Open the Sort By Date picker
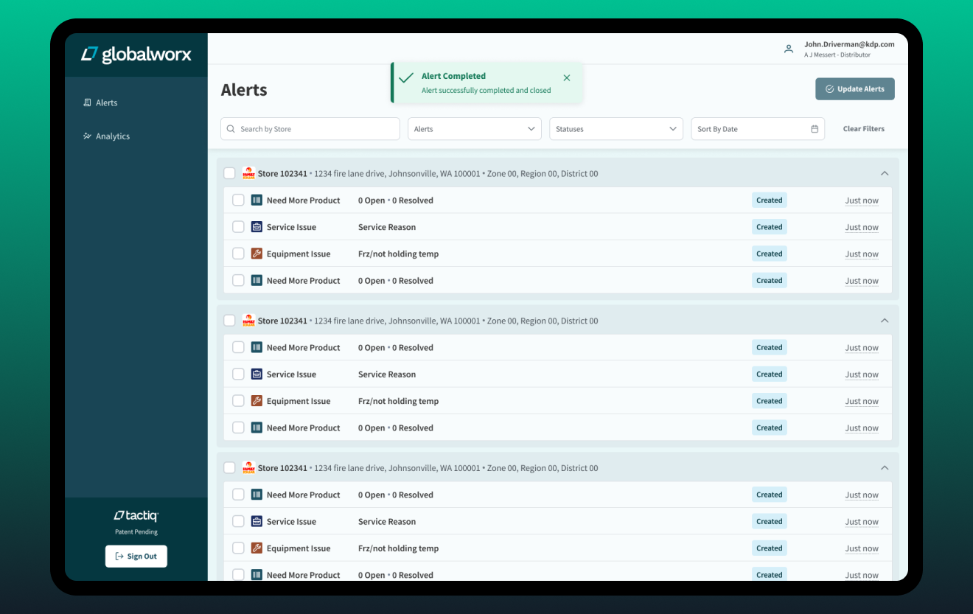 (758, 129)
